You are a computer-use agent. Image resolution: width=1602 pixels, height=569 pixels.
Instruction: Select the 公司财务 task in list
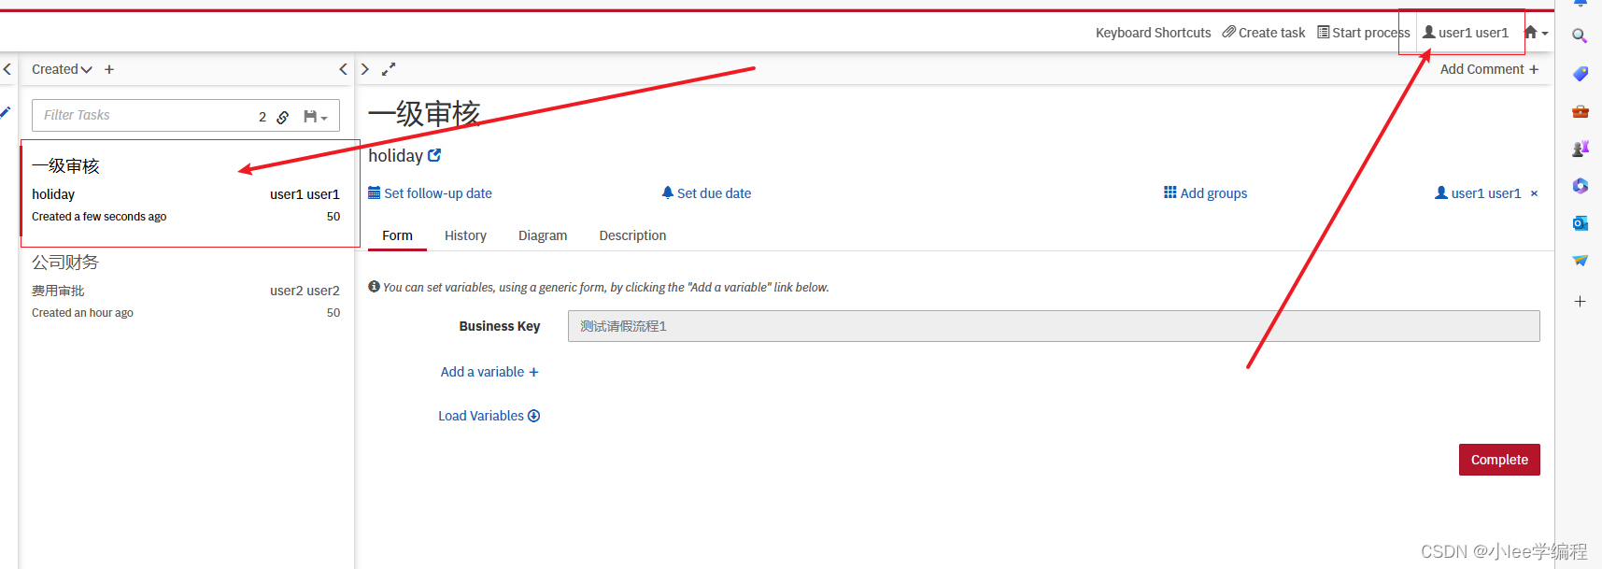pos(187,288)
